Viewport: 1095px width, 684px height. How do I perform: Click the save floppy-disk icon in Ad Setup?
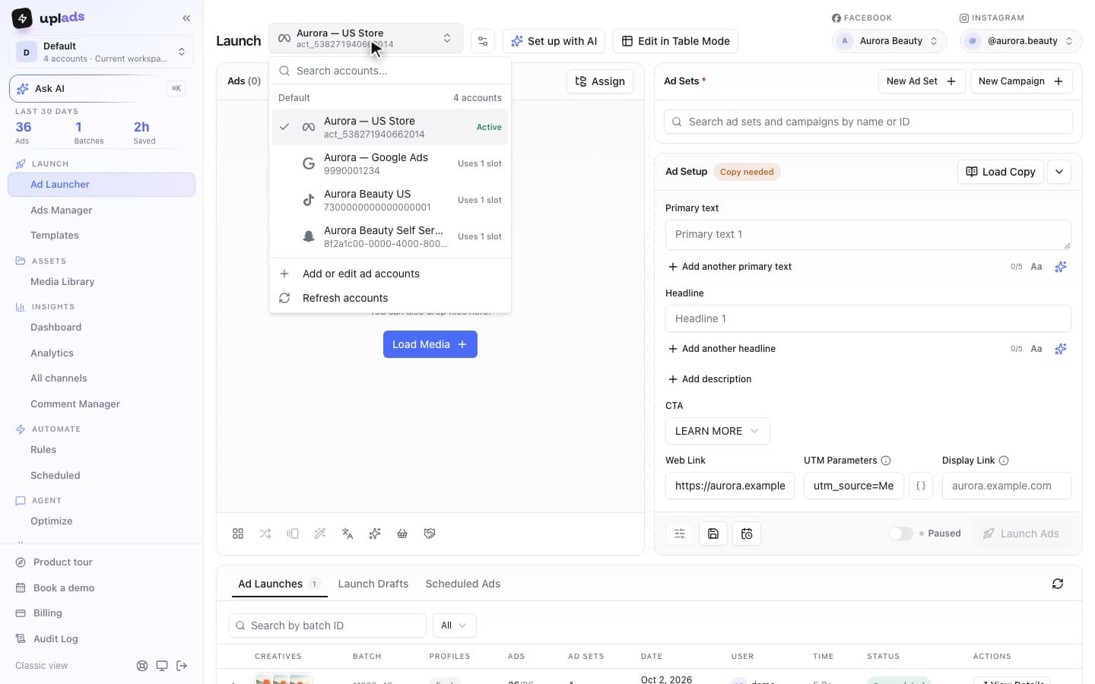point(713,534)
